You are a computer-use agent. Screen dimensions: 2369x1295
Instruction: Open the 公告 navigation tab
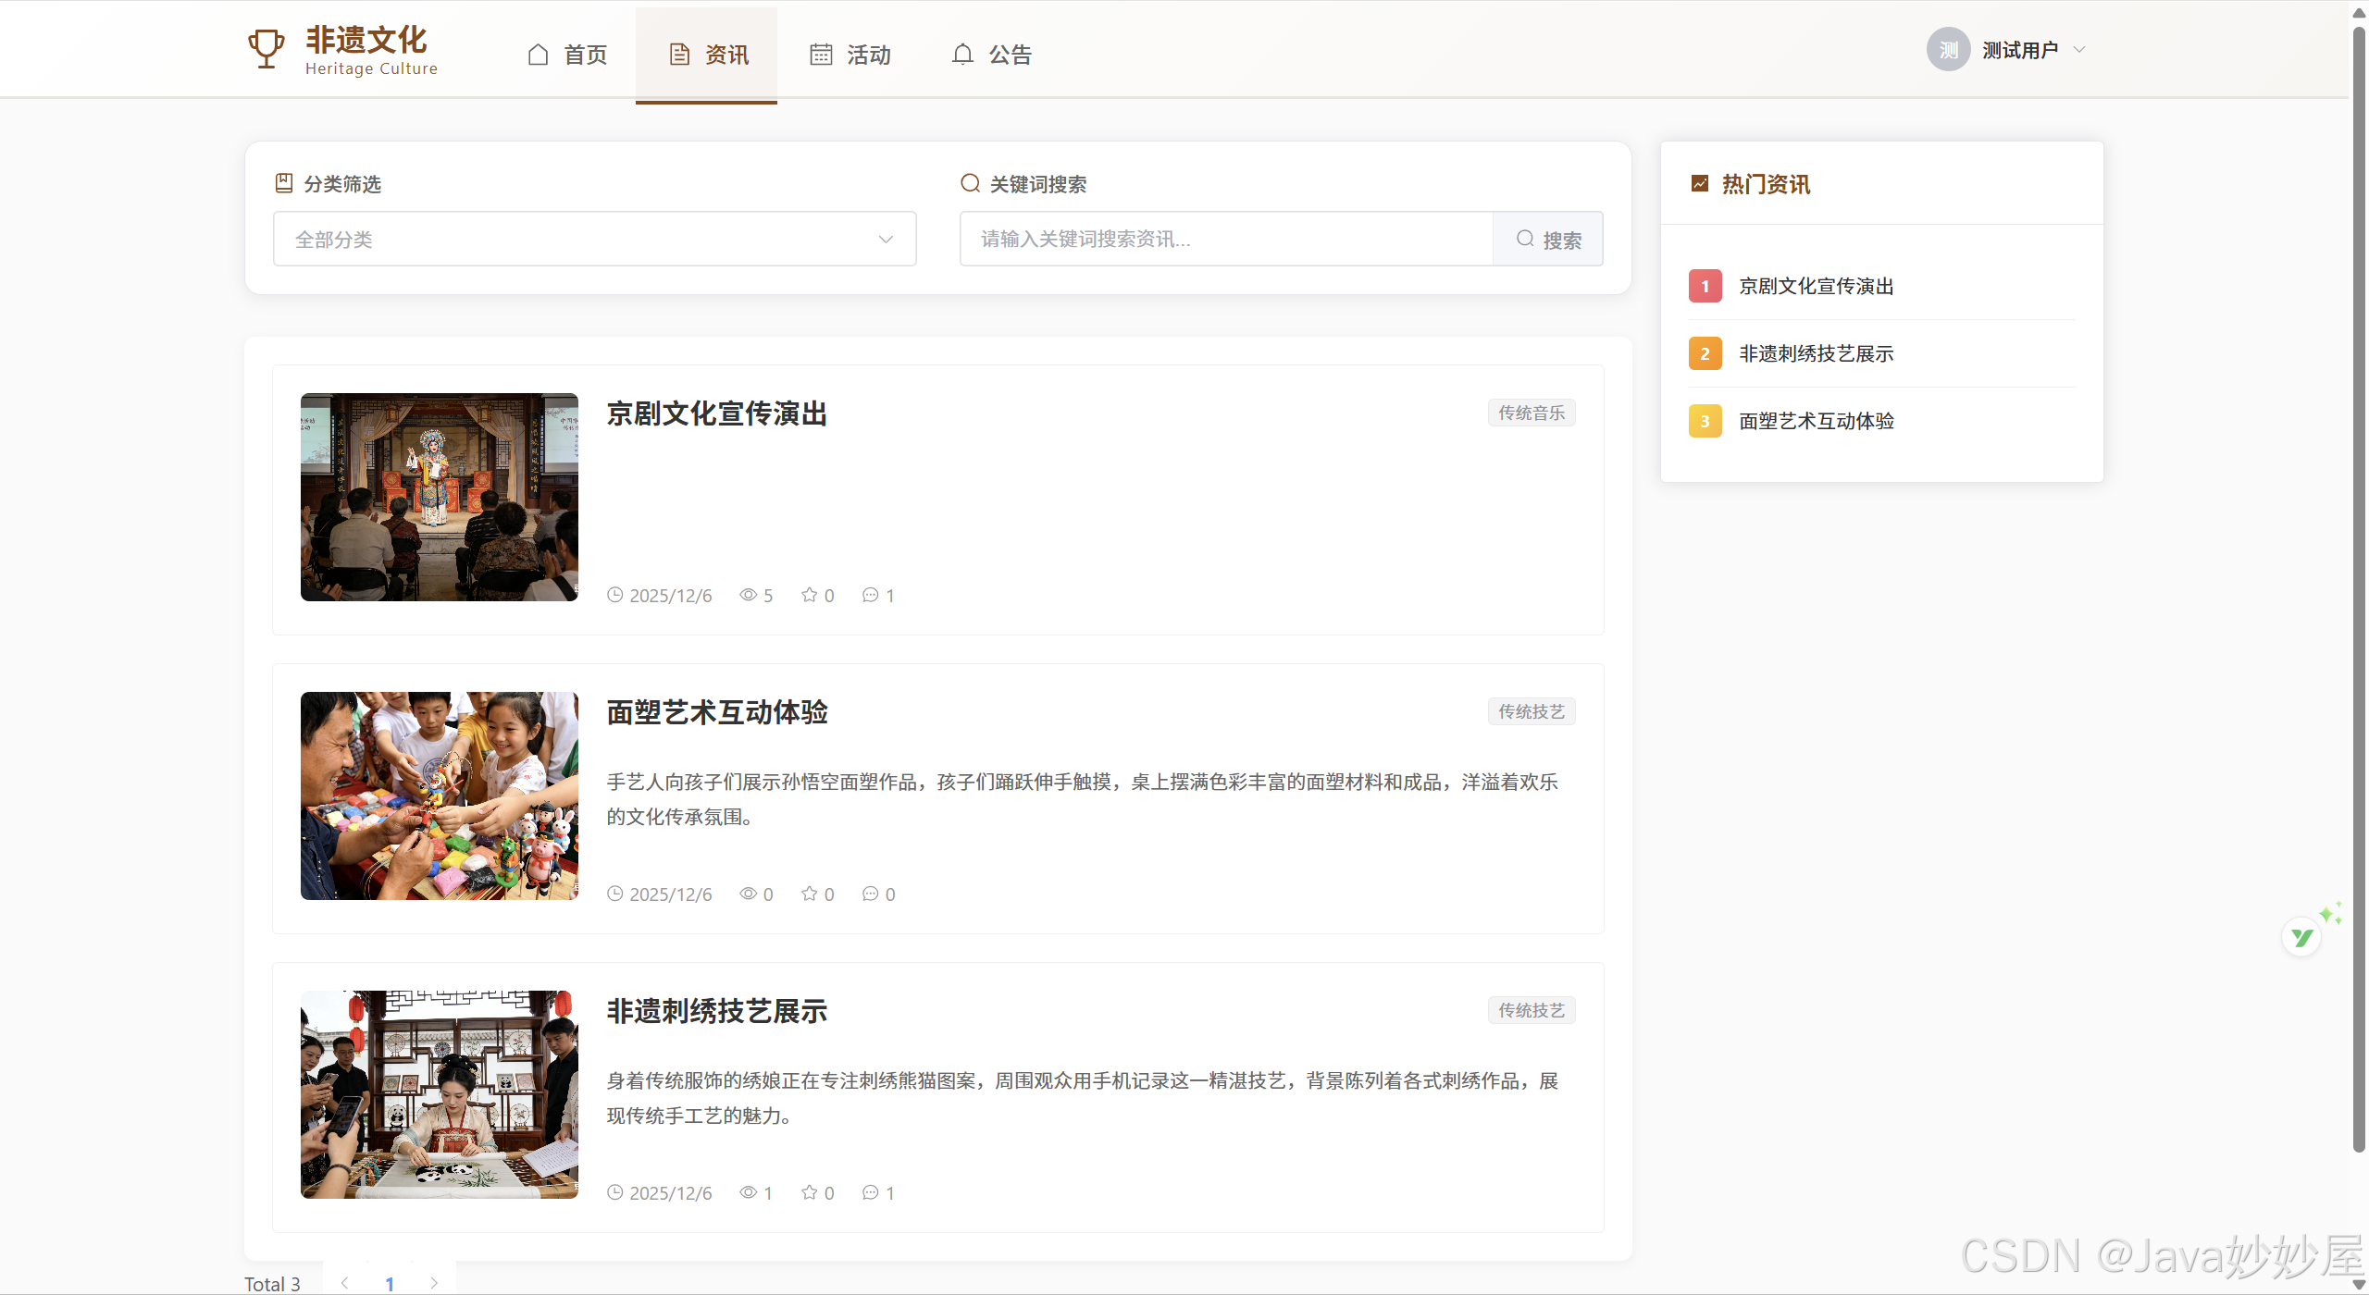(x=991, y=55)
